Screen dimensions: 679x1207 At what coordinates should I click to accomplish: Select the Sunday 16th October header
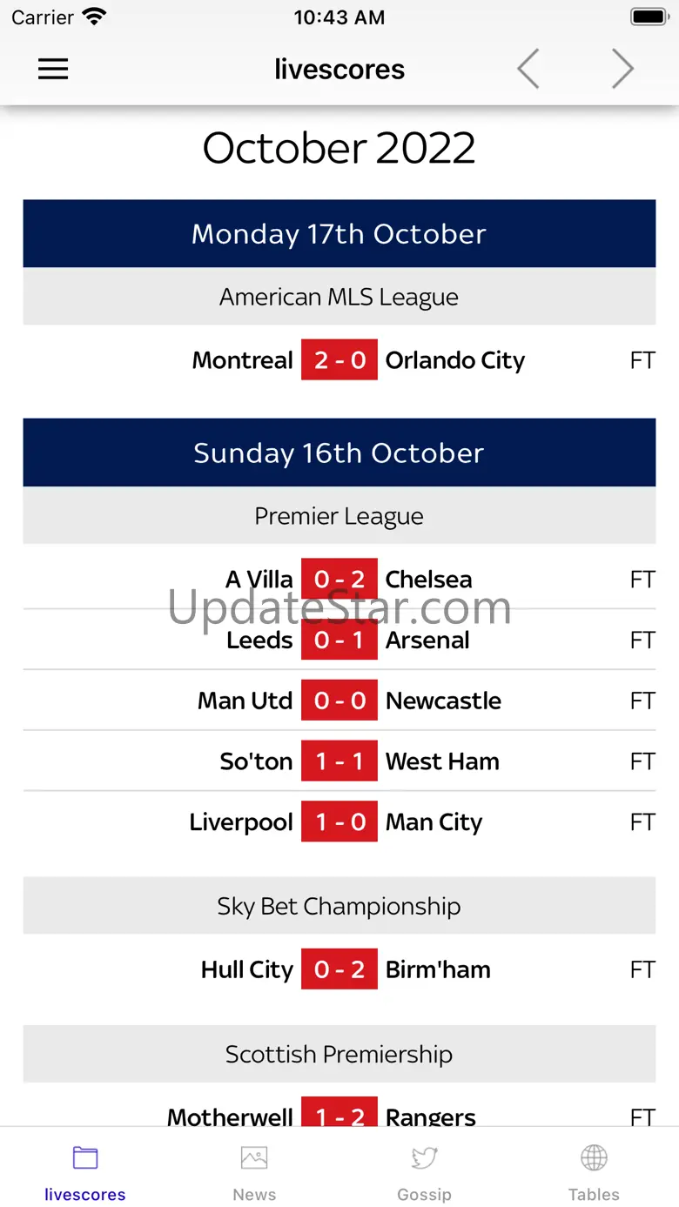339,453
